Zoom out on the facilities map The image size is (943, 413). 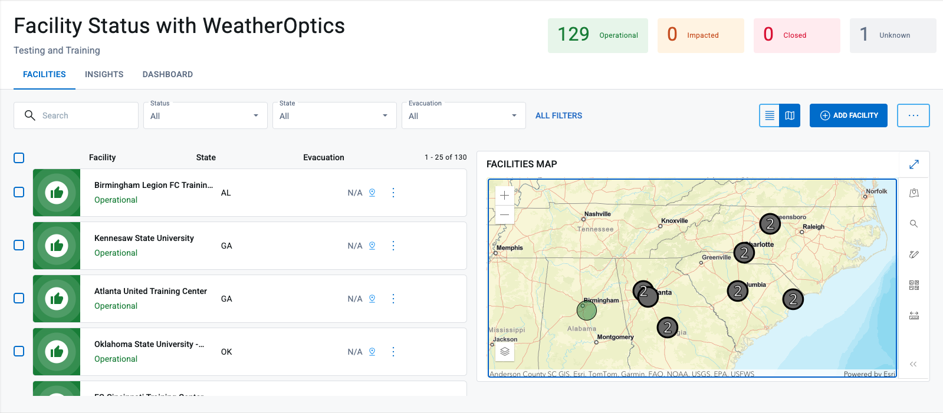(505, 215)
